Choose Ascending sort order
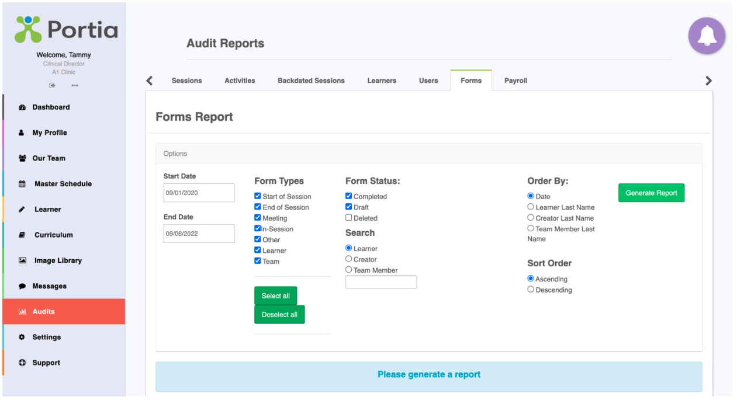Screen dimensions: 737x400 coord(531,279)
